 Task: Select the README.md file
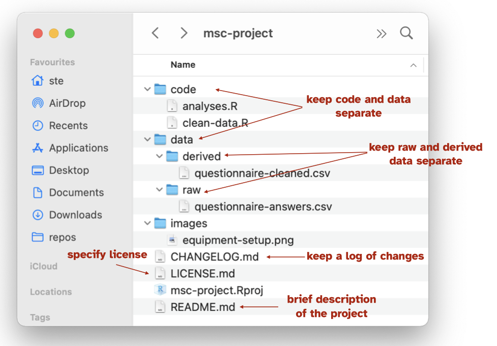(x=202, y=307)
